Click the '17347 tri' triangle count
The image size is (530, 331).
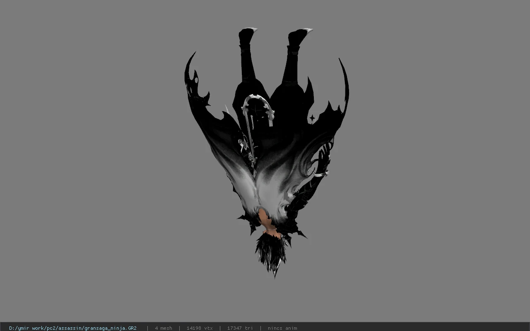pos(240,328)
